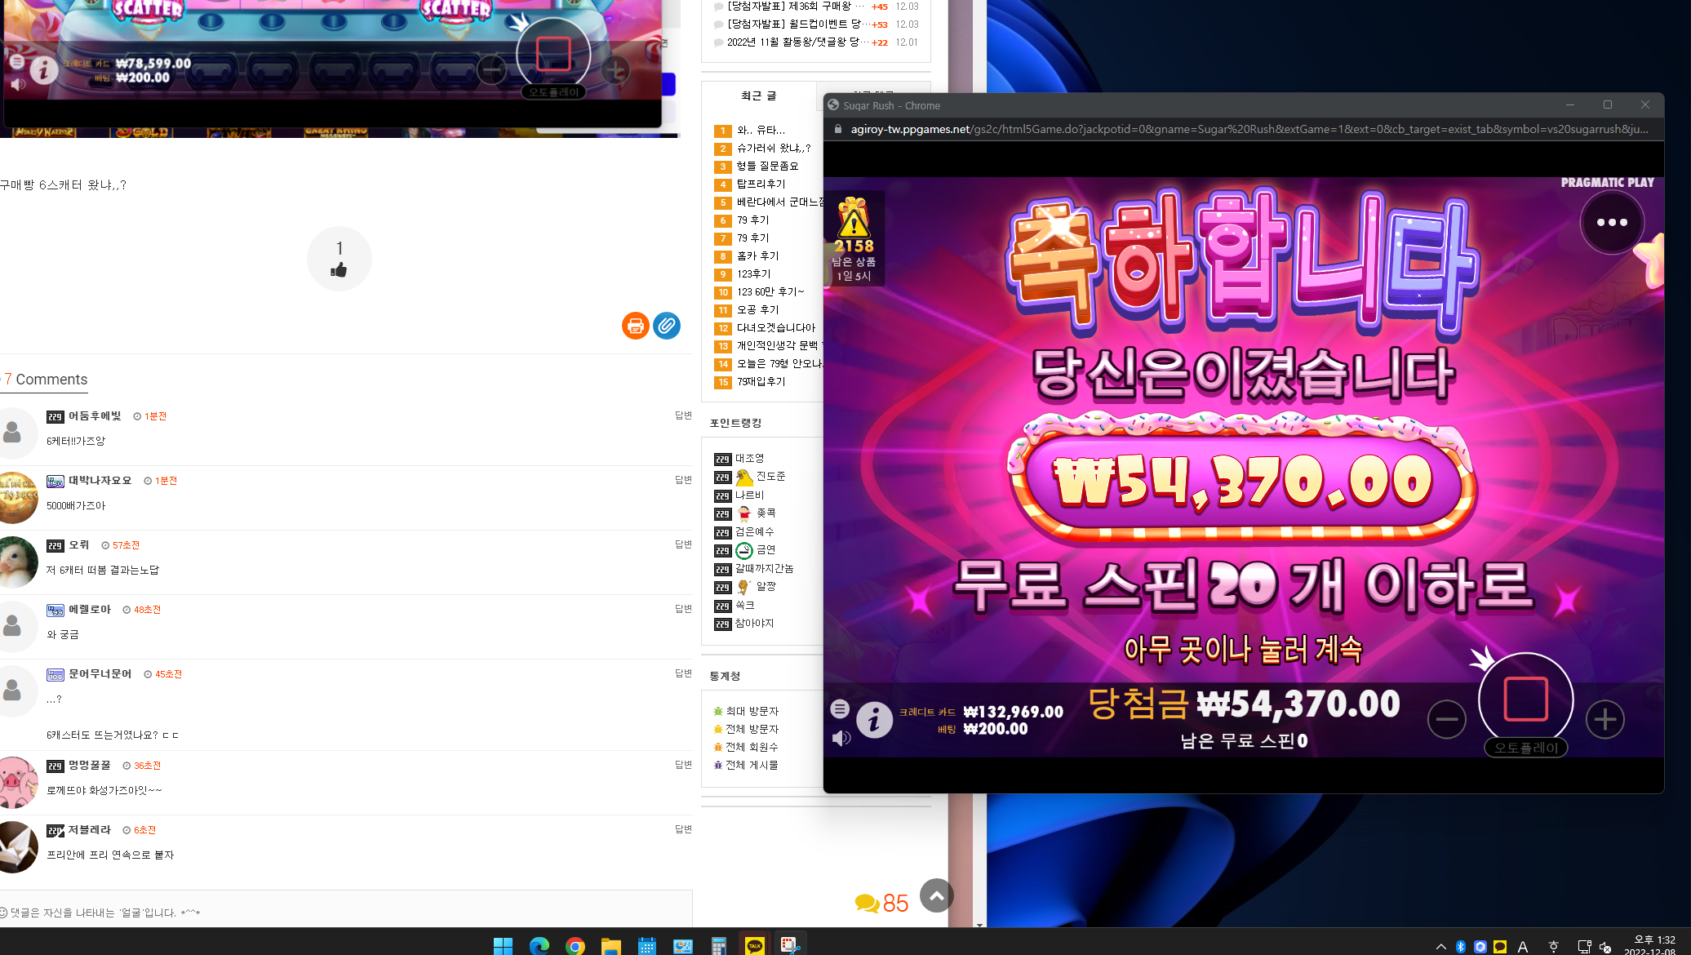Click 답변 on 멍멍꿀꿀's comment
The height and width of the screenshot is (955, 1691).
tap(683, 765)
